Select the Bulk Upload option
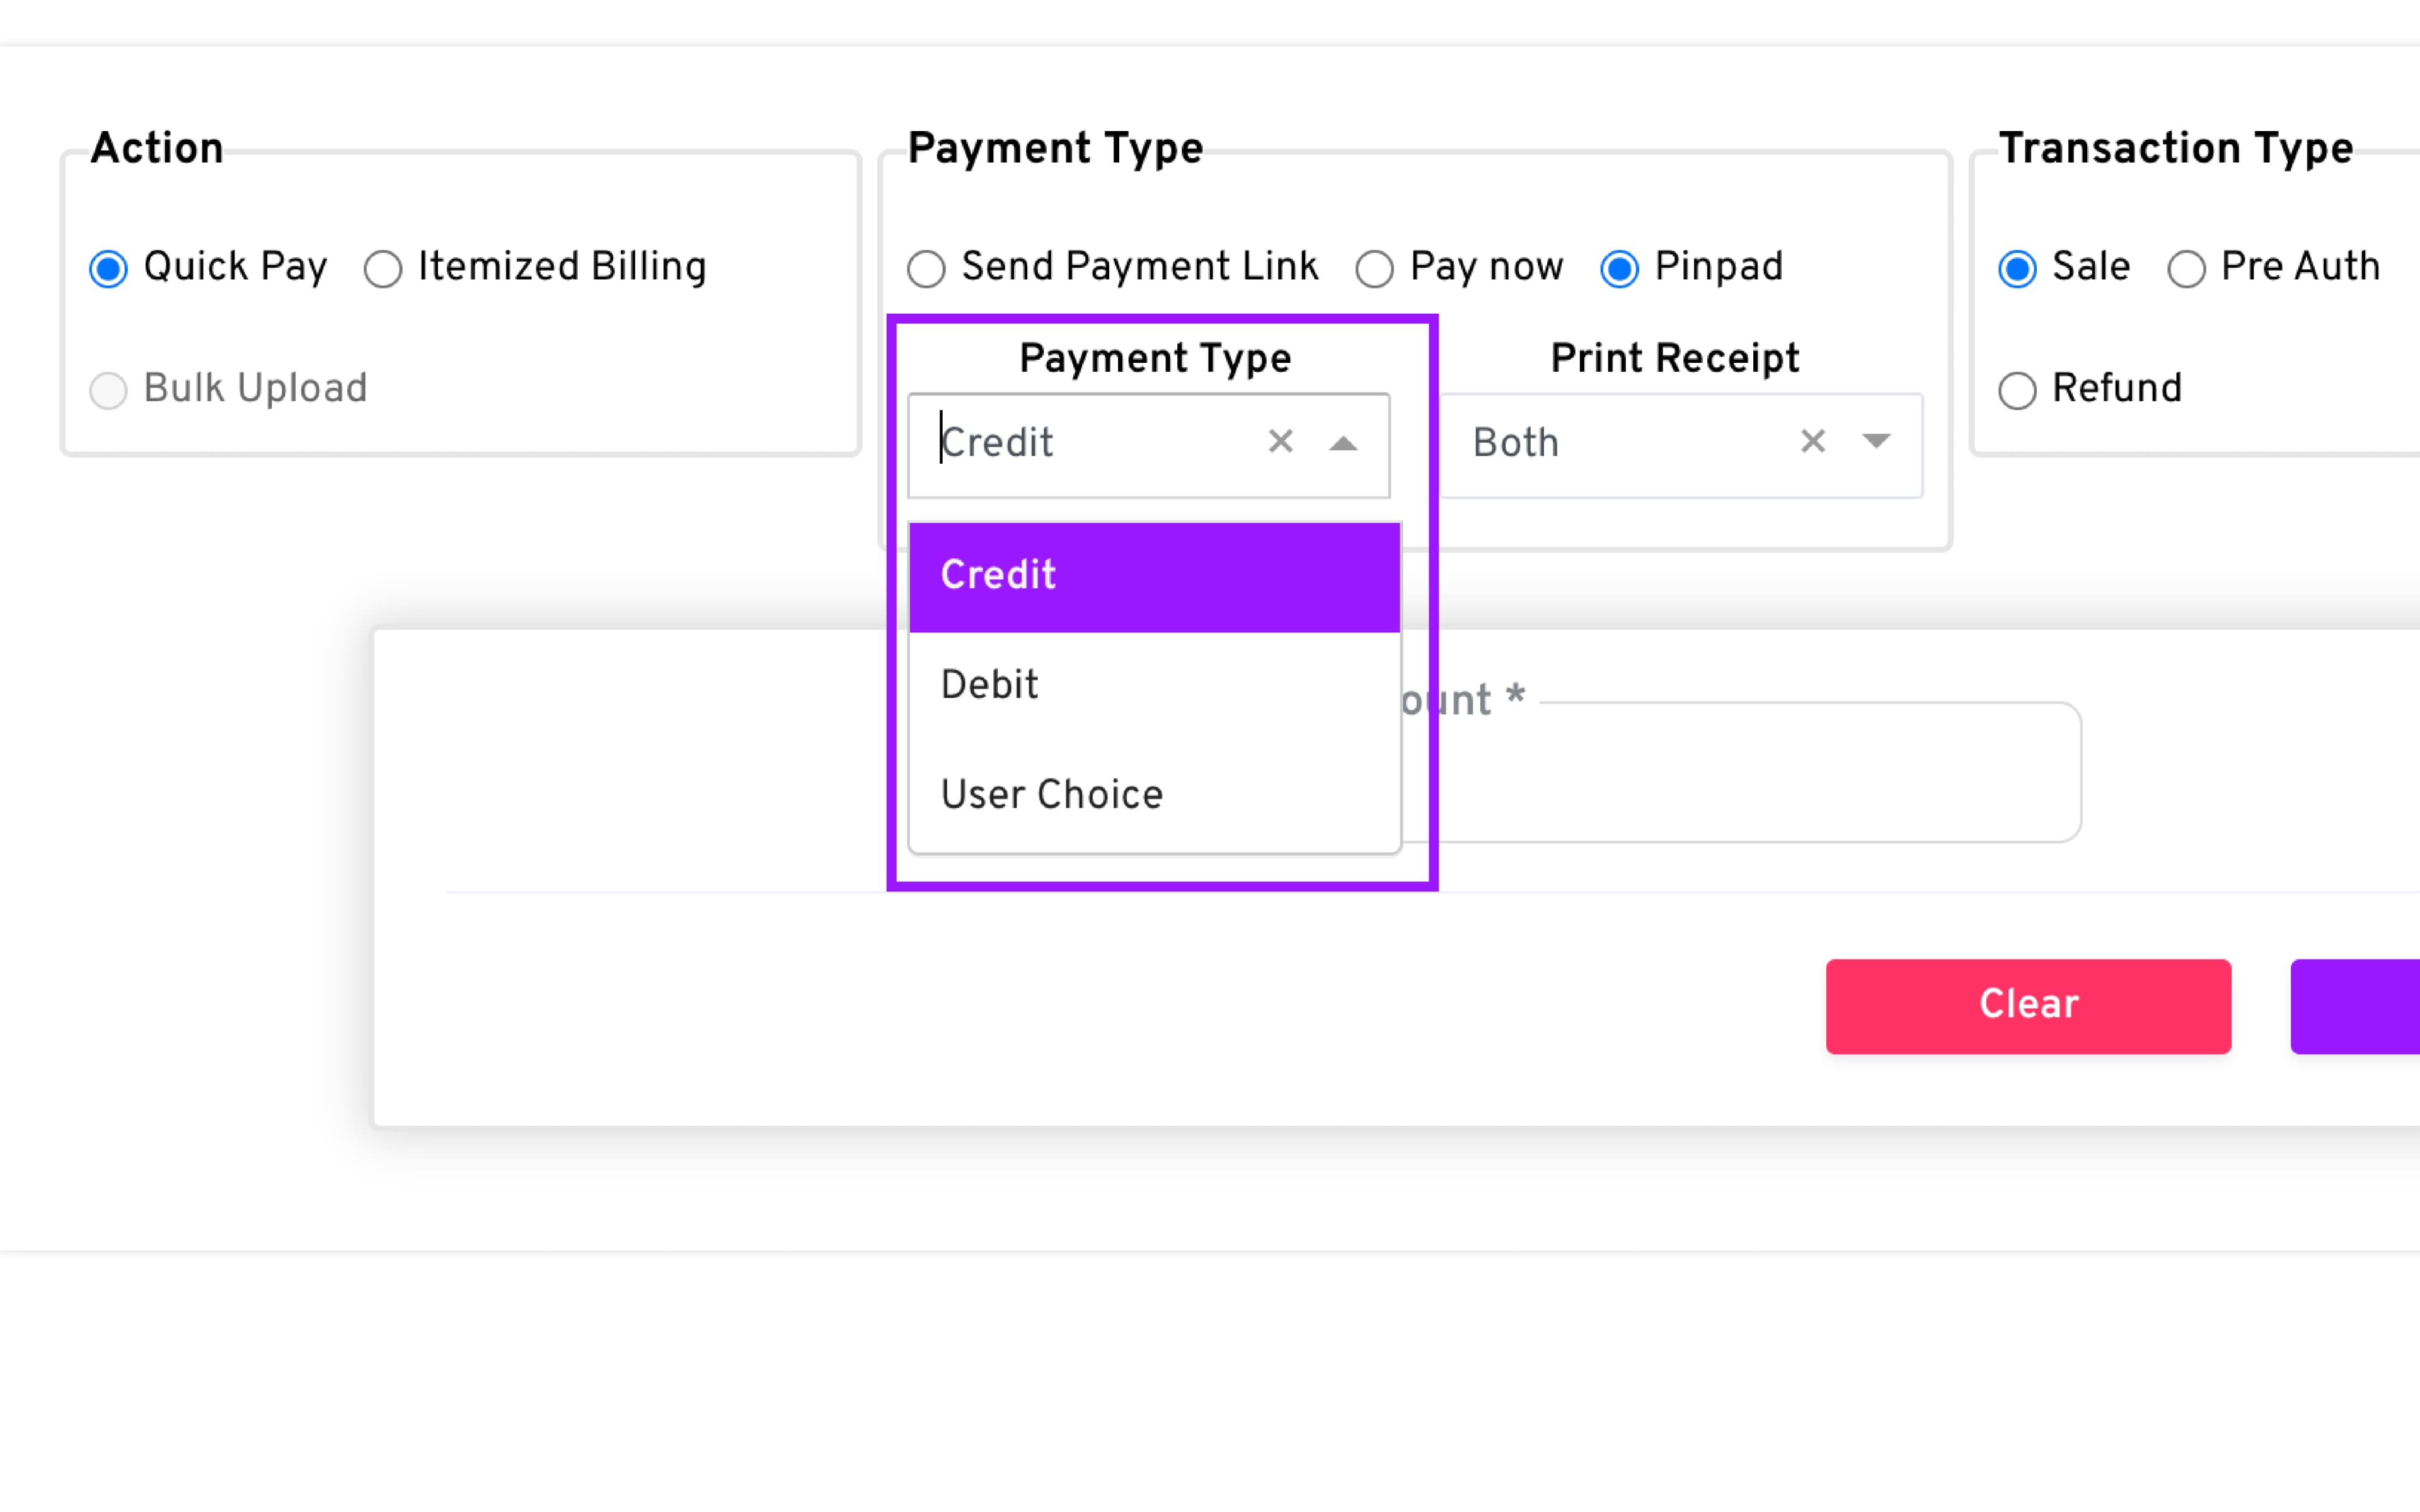 108,390
